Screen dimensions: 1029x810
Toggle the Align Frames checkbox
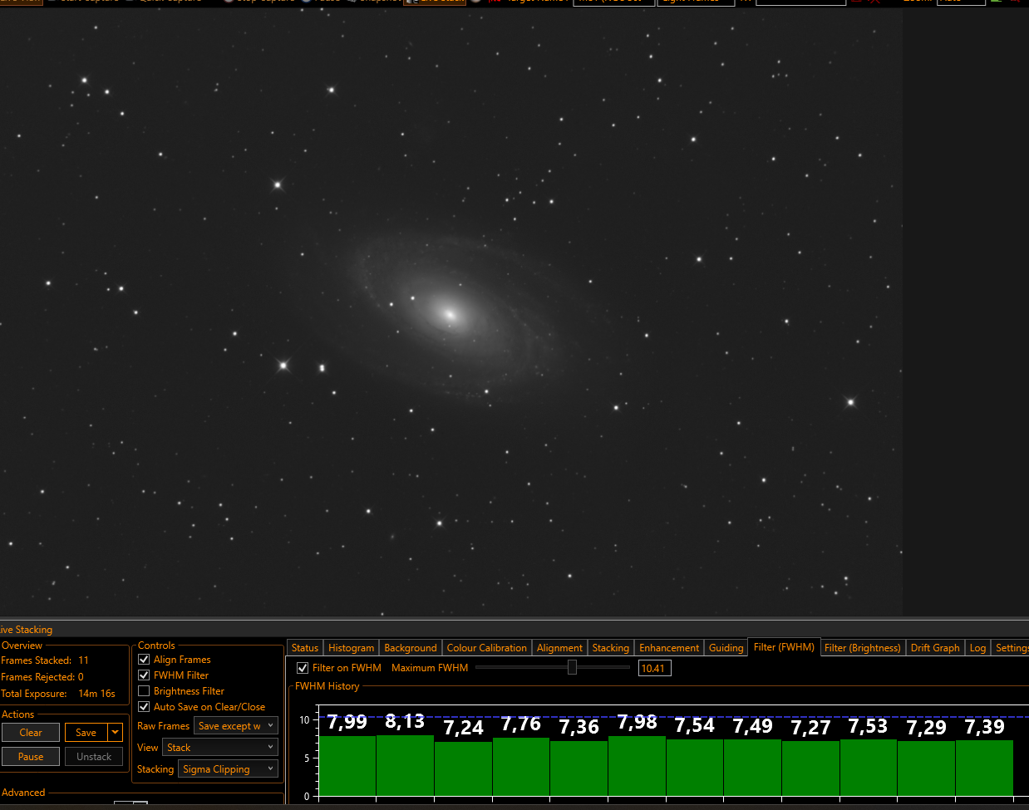coord(144,660)
